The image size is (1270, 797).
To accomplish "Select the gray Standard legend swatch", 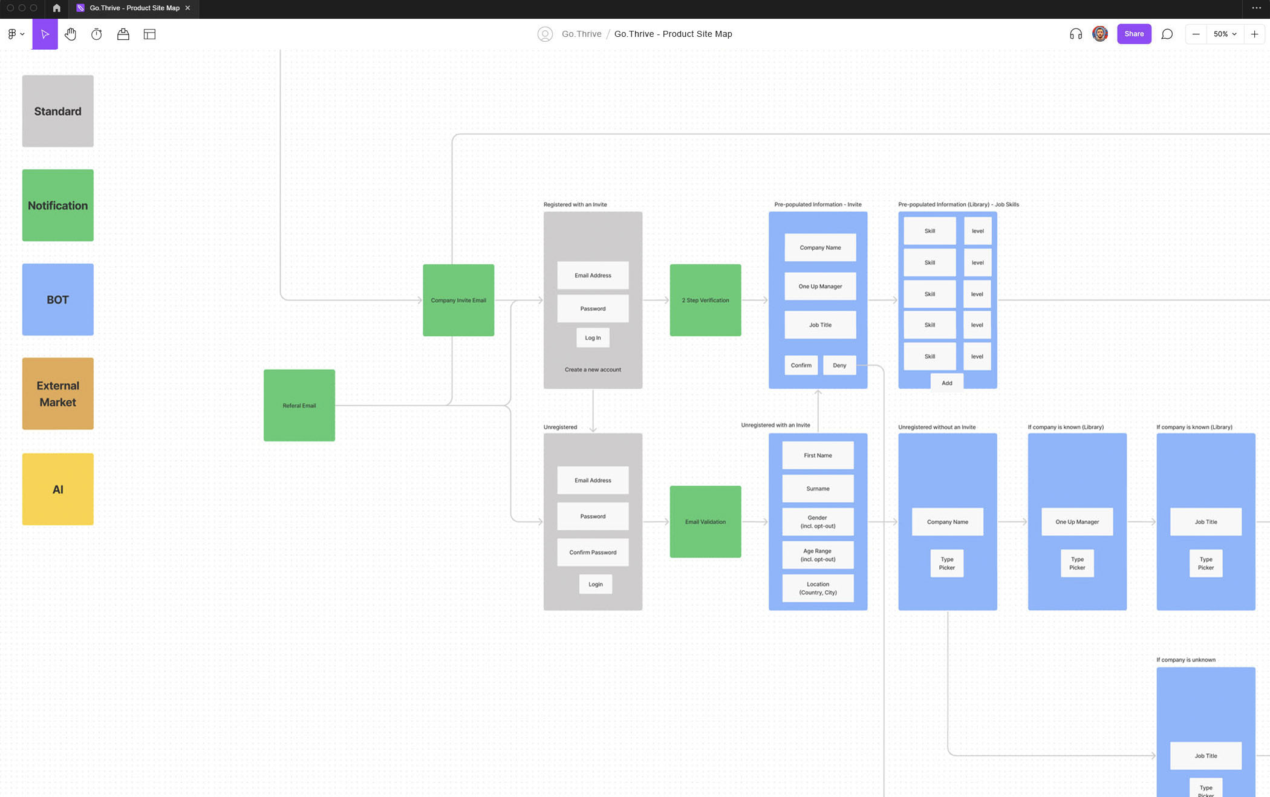I will pos(58,111).
